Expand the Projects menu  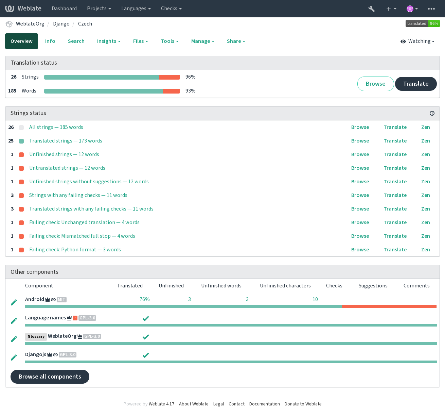(99, 9)
